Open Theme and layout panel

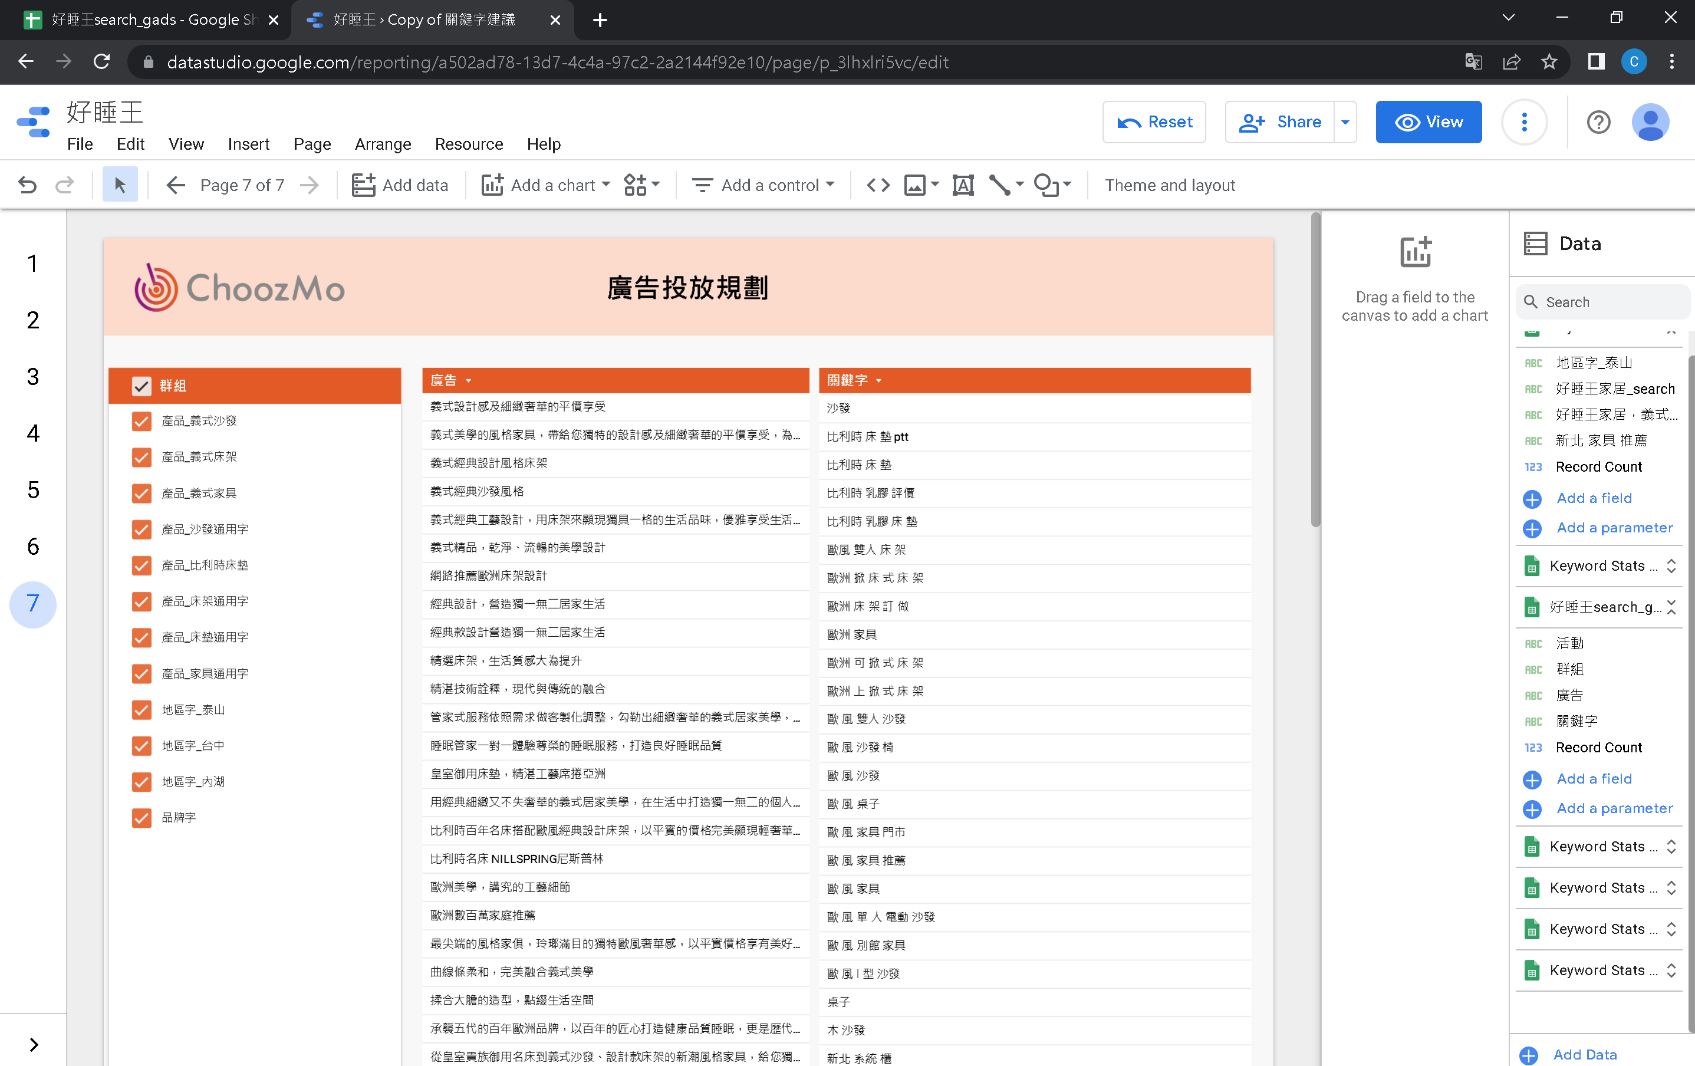[x=1169, y=185]
